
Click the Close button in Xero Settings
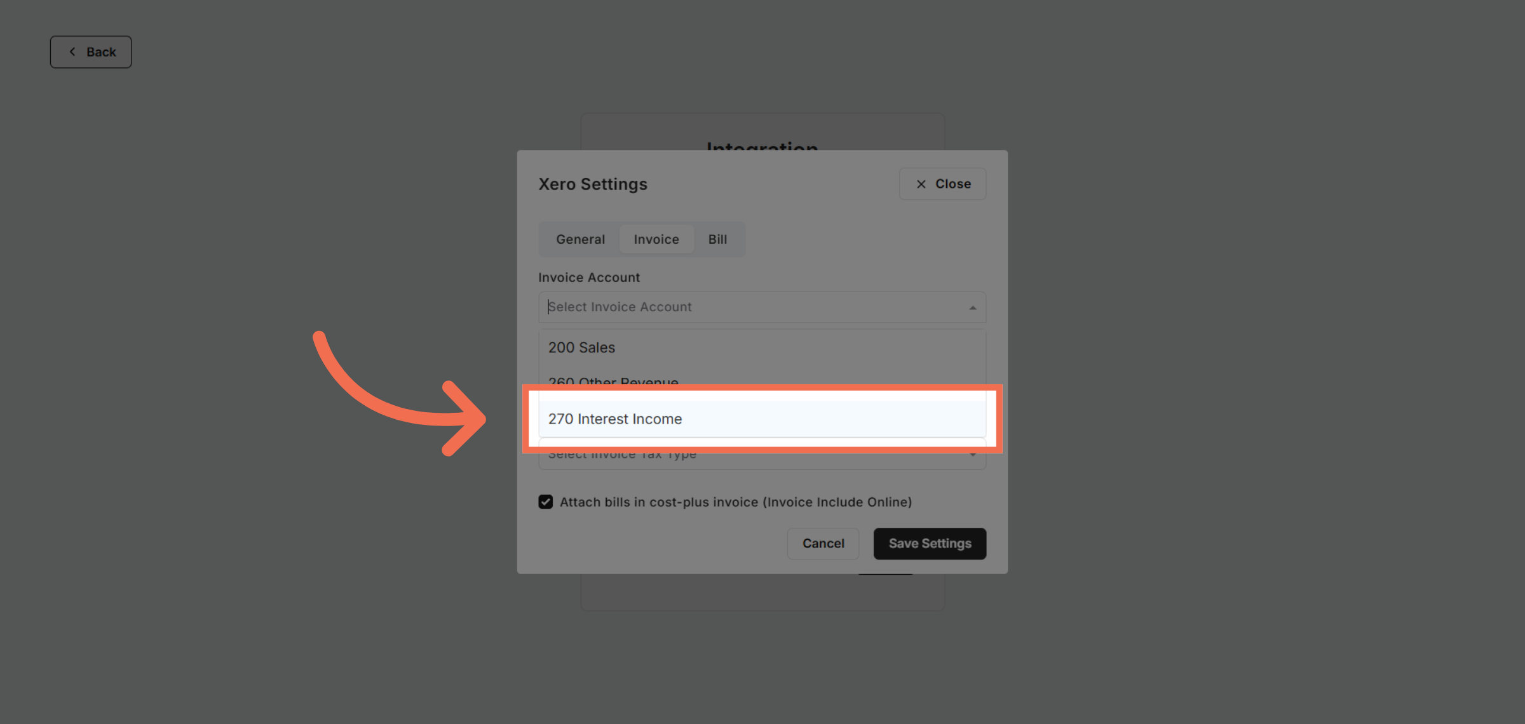[942, 184]
